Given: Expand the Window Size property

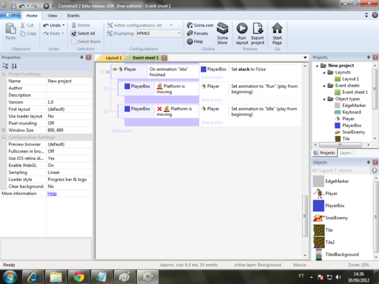Looking at the screenshot, I should pos(4,130).
